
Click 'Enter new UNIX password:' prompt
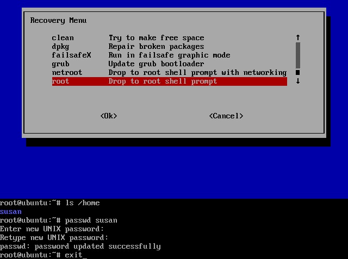(x=52, y=229)
